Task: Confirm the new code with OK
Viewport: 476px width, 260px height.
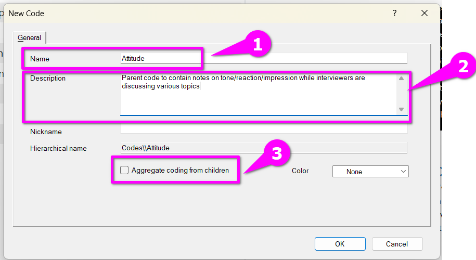Action: 339,244
